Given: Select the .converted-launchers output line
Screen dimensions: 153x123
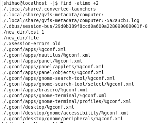Looking at the screenshot, I should pyautogui.click(x=48, y=9).
